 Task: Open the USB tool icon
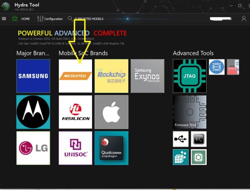click(x=181, y=139)
